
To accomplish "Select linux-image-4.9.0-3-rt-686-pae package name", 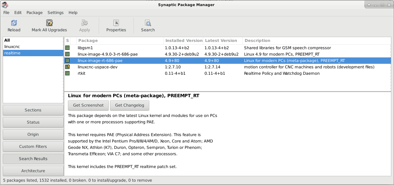I will [x=108, y=54].
